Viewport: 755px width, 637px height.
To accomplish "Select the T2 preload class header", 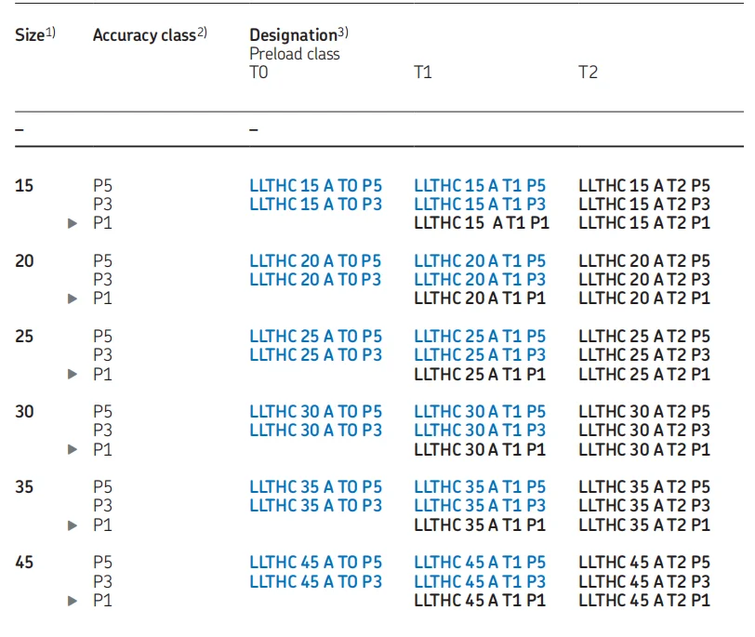I will coord(588,73).
